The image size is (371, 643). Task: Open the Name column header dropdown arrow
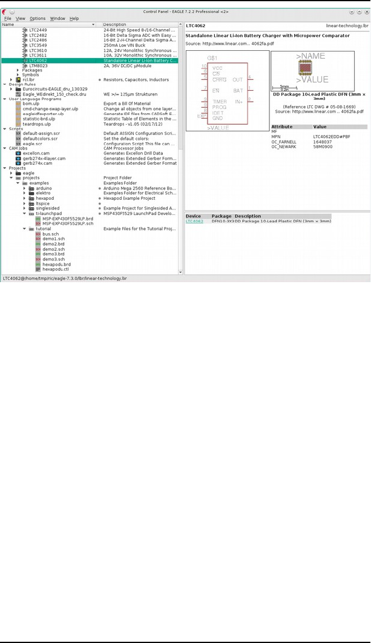pos(93,25)
